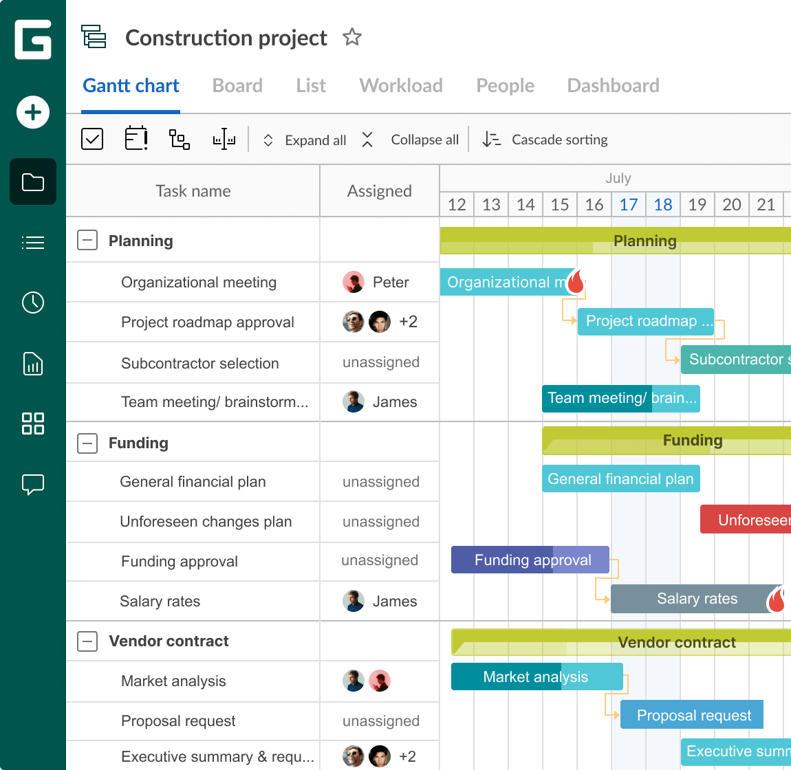791x770 pixels.
Task: Click the green plus create button
Action: point(33,112)
